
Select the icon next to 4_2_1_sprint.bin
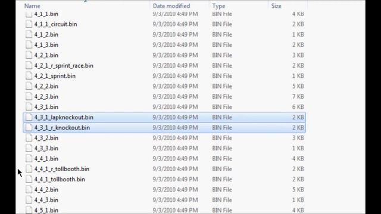(29, 75)
